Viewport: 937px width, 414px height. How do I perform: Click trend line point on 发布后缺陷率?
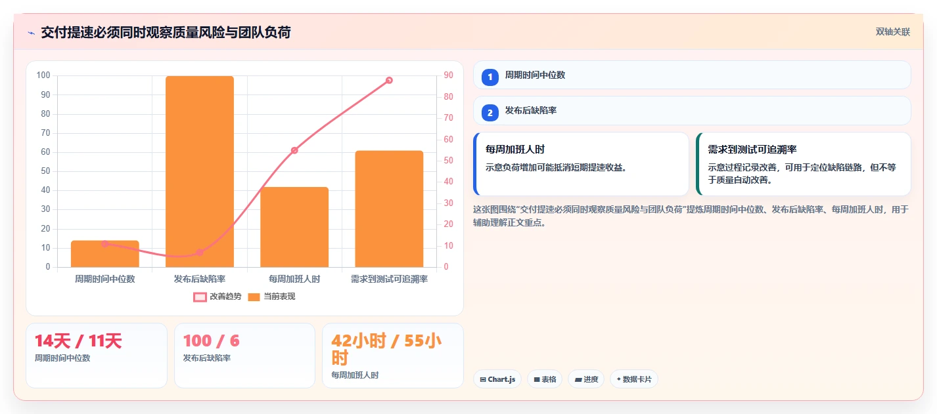click(x=200, y=252)
